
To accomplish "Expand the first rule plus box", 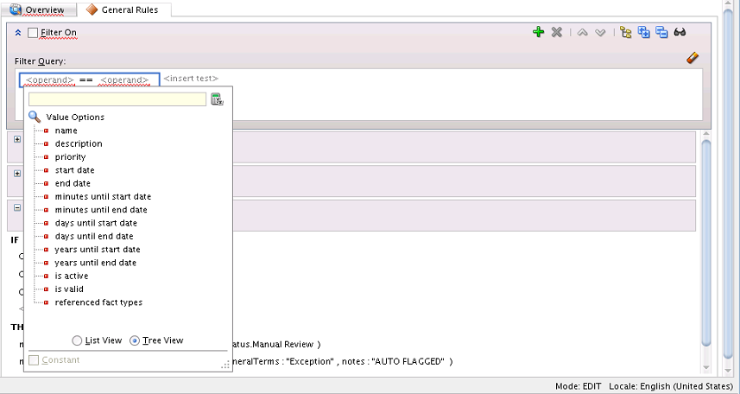I will tap(17, 139).
